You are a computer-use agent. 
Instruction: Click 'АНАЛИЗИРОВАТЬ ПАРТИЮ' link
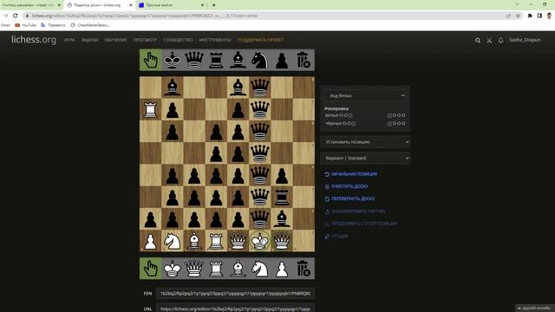(x=355, y=211)
